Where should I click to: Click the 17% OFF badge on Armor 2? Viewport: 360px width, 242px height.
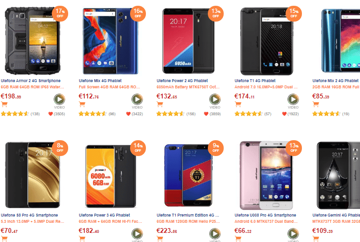[60, 13]
